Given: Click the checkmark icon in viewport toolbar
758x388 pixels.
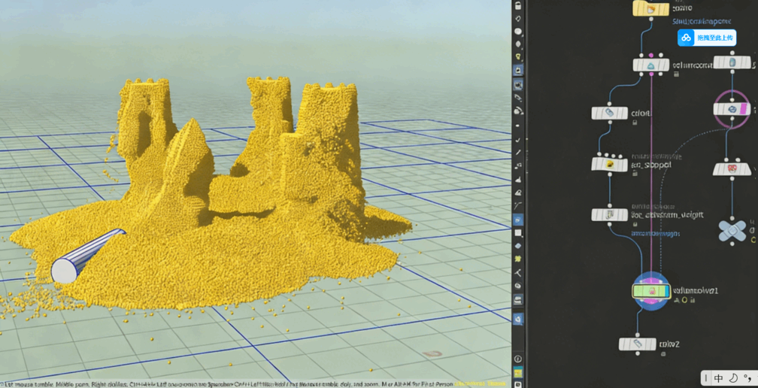Looking at the screenshot, I should (518, 140).
